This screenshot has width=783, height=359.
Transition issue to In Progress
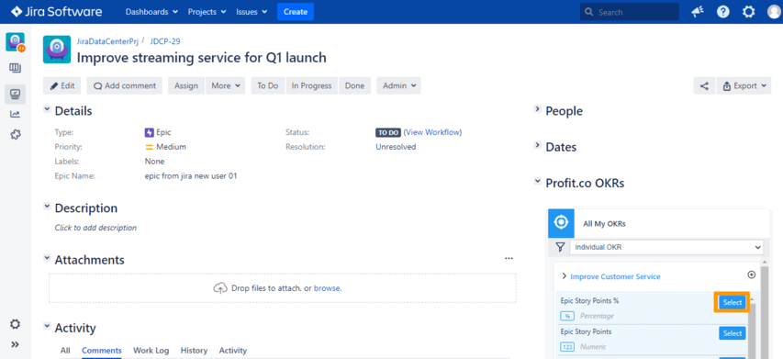click(311, 86)
